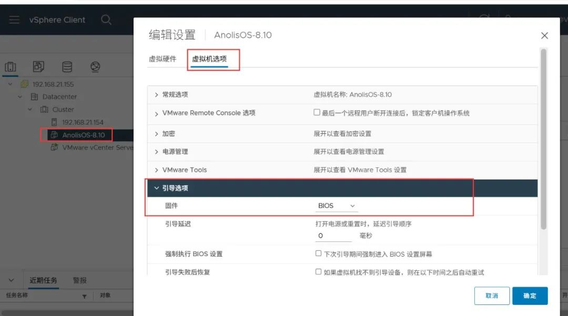This screenshot has width=568, height=316.
Task: Click the 引导失败后恢复 label
Action: (188, 272)
